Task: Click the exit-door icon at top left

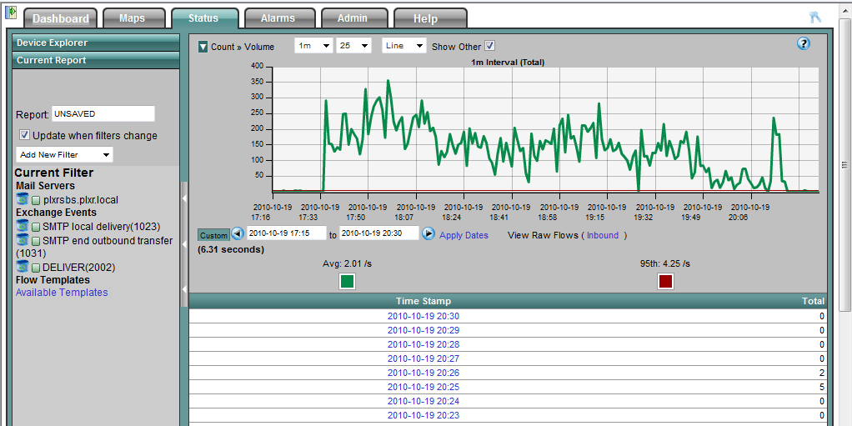Action: pyautogui.click(x=10, y=12)
